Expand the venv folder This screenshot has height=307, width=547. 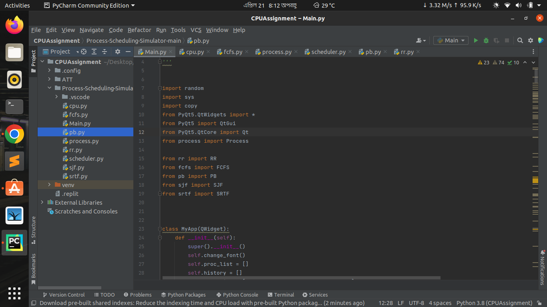pyautogui.click(x=49, y=185)
